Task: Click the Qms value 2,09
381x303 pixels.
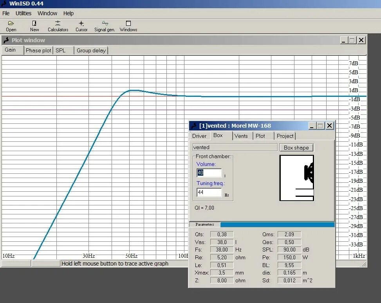Action: 289,234
